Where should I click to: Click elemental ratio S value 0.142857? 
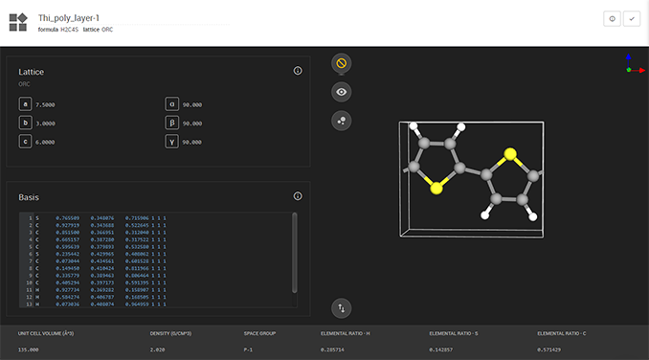pos(441,349)
